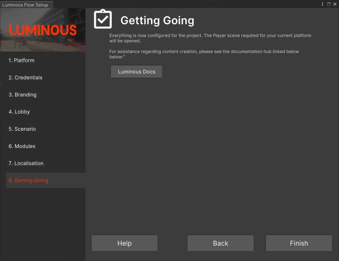Click the LUMINOUS logo banner
Viewport: 339px width, 261px height.
pos(43,30)
